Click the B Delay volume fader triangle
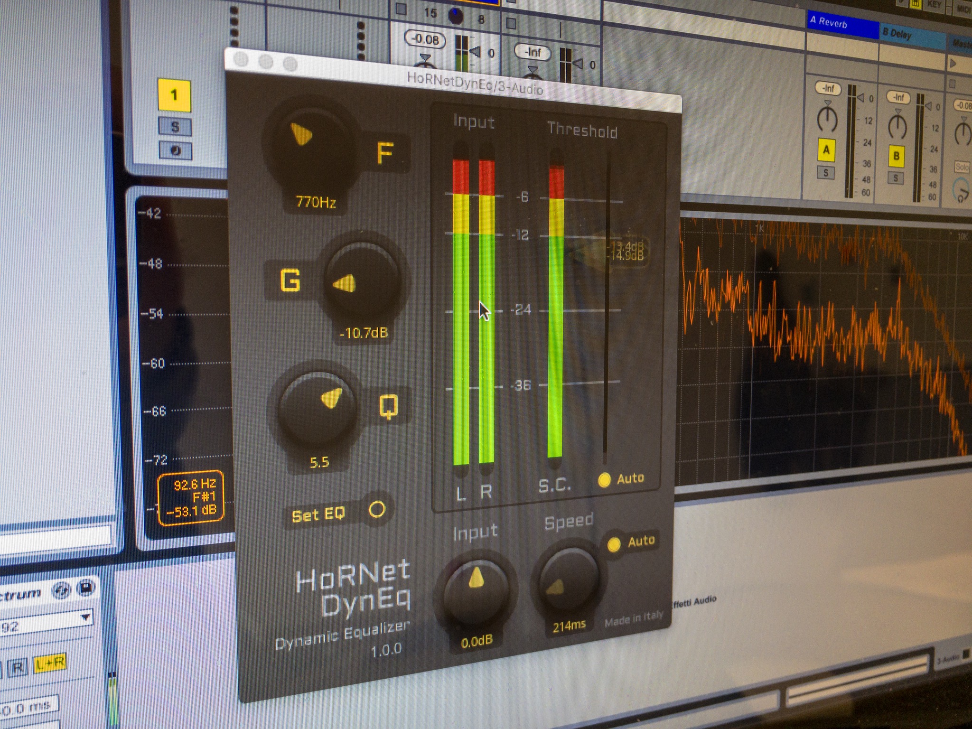The height and width of the screenshot is (729, 972). click(x=927, y=107)
